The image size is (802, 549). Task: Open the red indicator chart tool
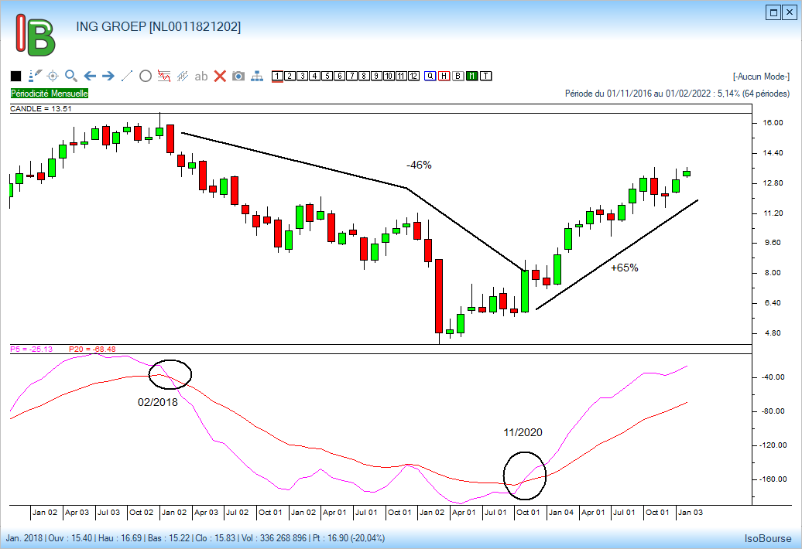pos(164,76)
